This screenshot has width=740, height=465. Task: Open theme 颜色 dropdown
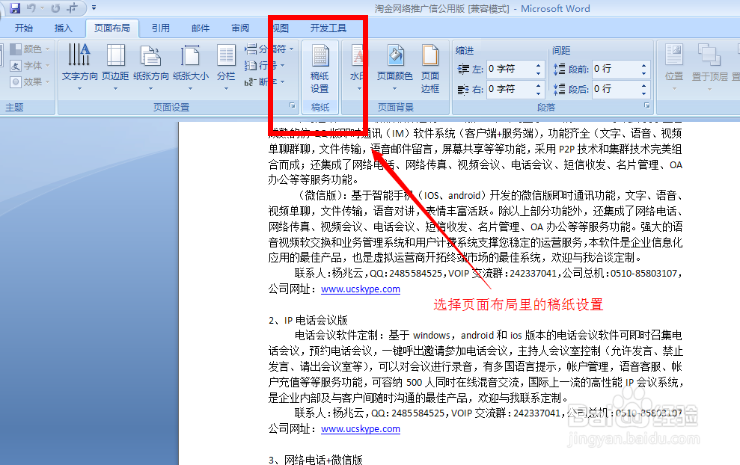click(30, 49)
